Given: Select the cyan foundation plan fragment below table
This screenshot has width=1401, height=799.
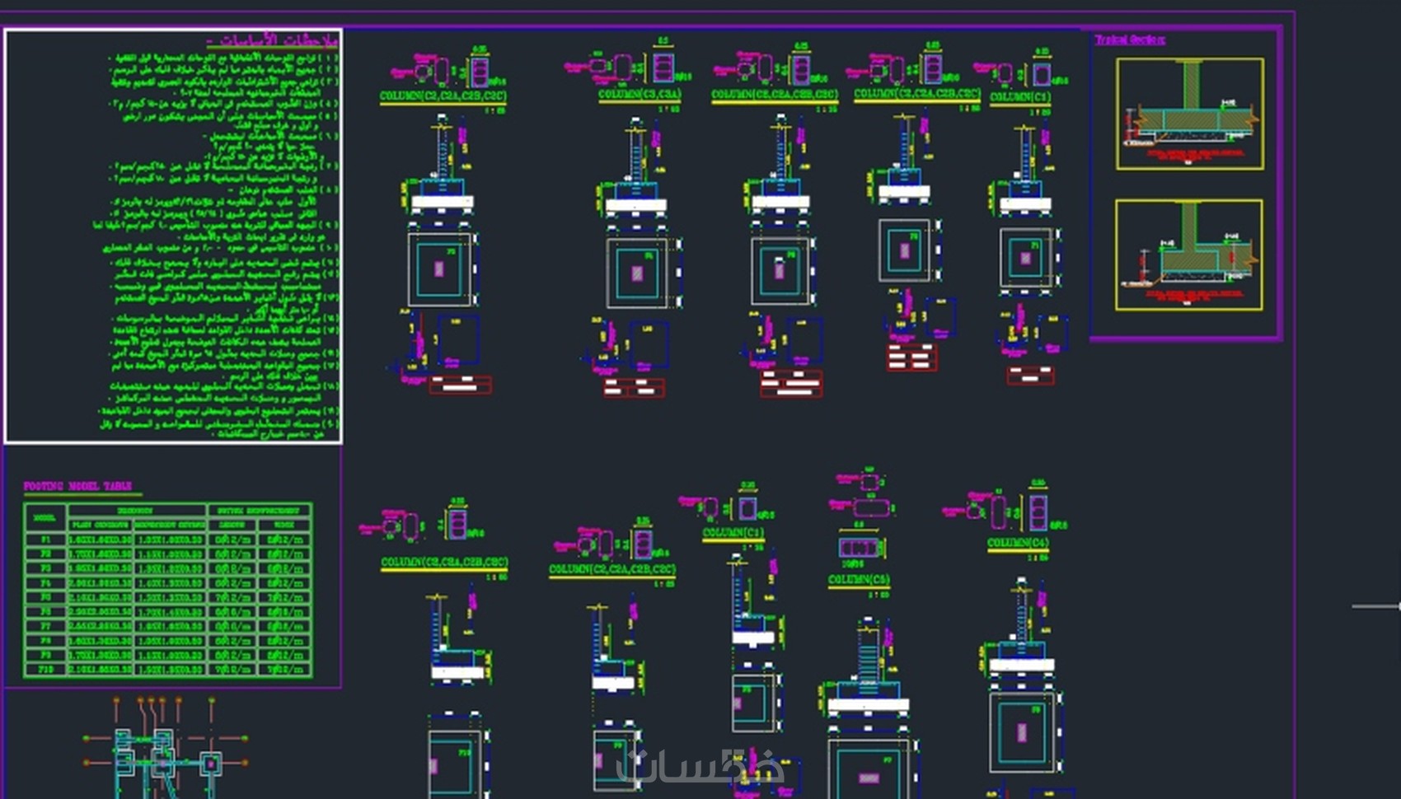Looking at the screenshot, I should (165, 748).
